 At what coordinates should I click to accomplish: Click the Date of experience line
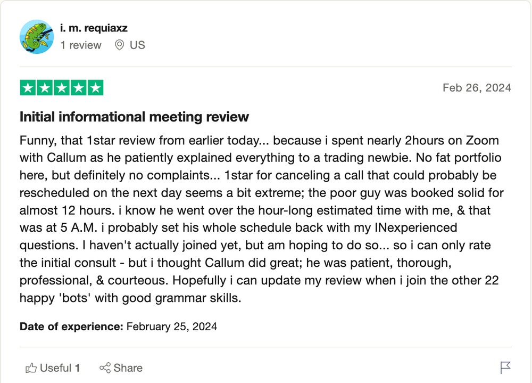click(119, 326)
